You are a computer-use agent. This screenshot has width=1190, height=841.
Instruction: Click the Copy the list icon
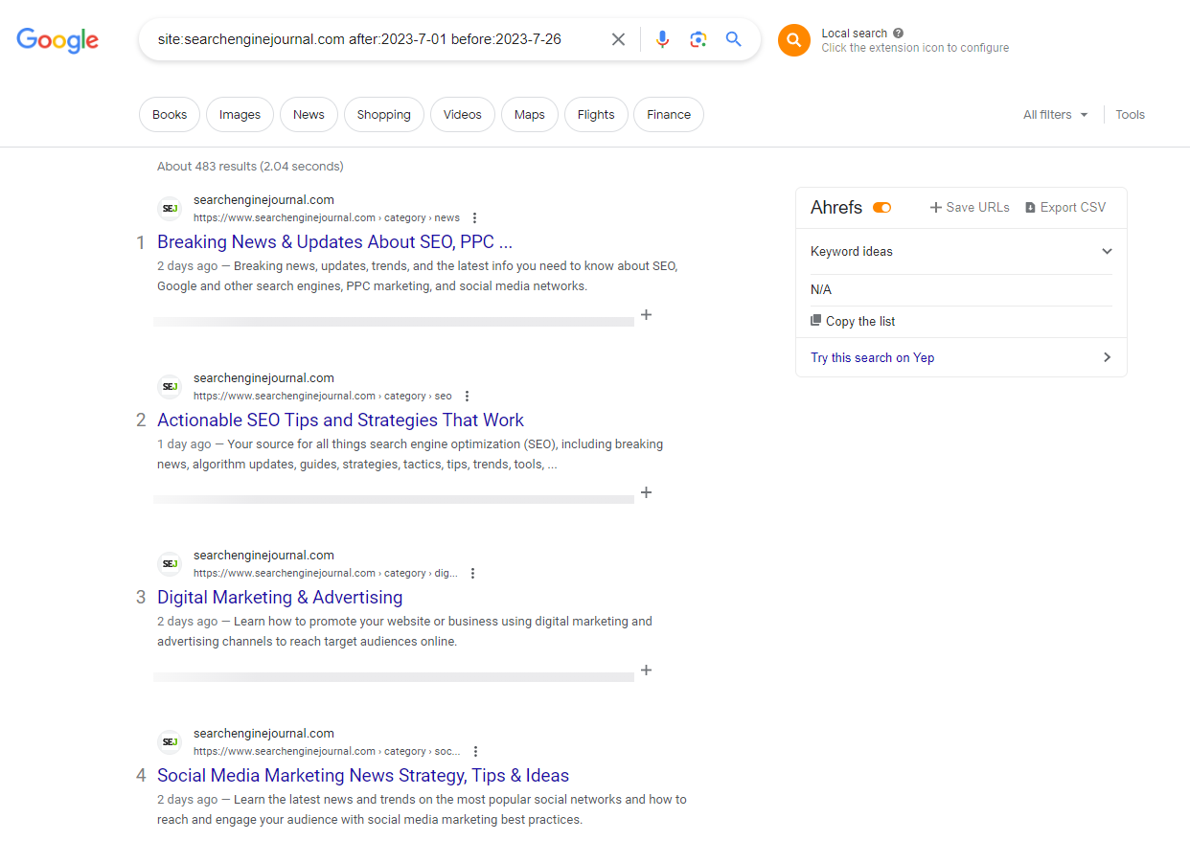tap(813, 321)
